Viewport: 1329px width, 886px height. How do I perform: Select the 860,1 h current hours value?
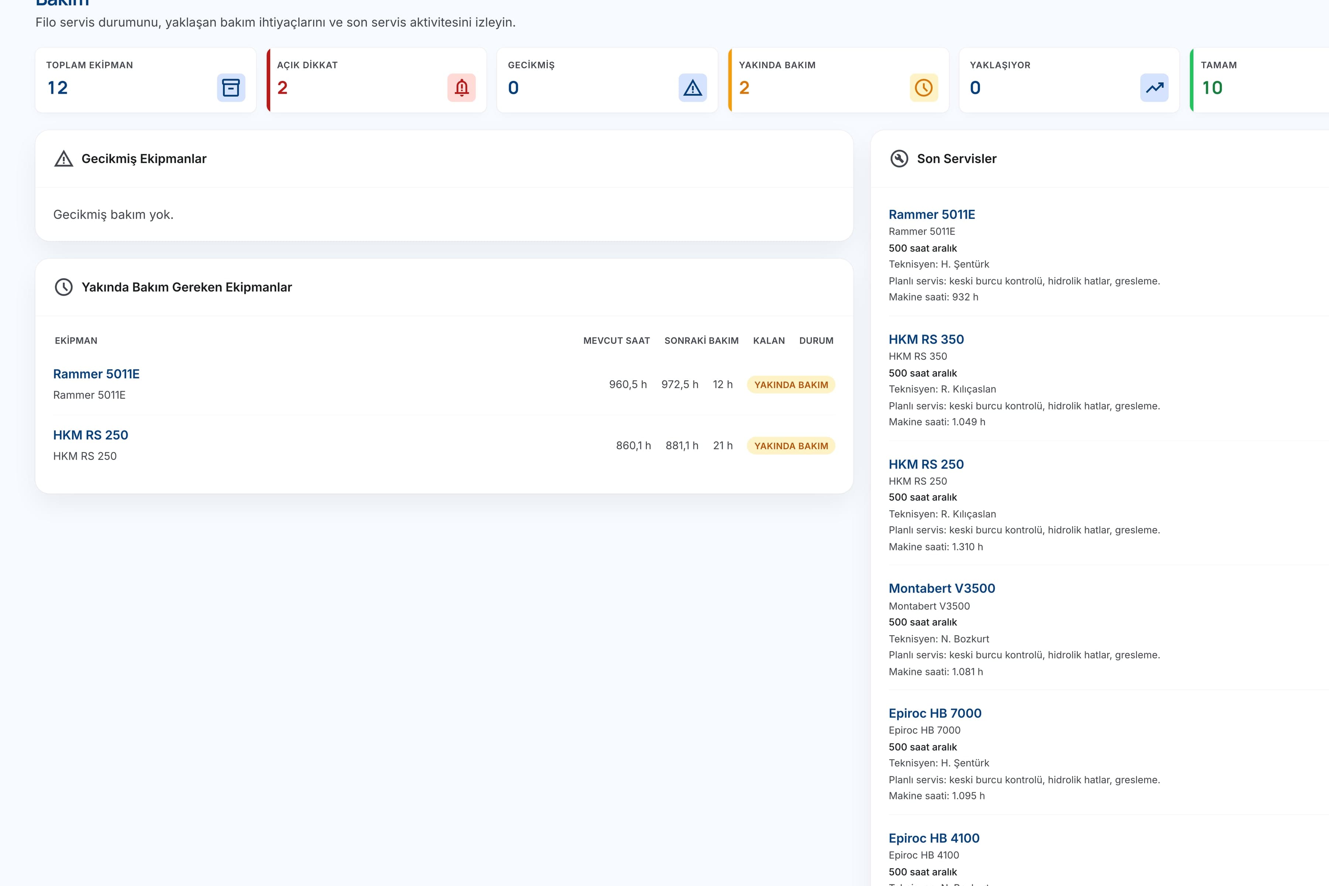pyautogui.click(x=633, y=445)
